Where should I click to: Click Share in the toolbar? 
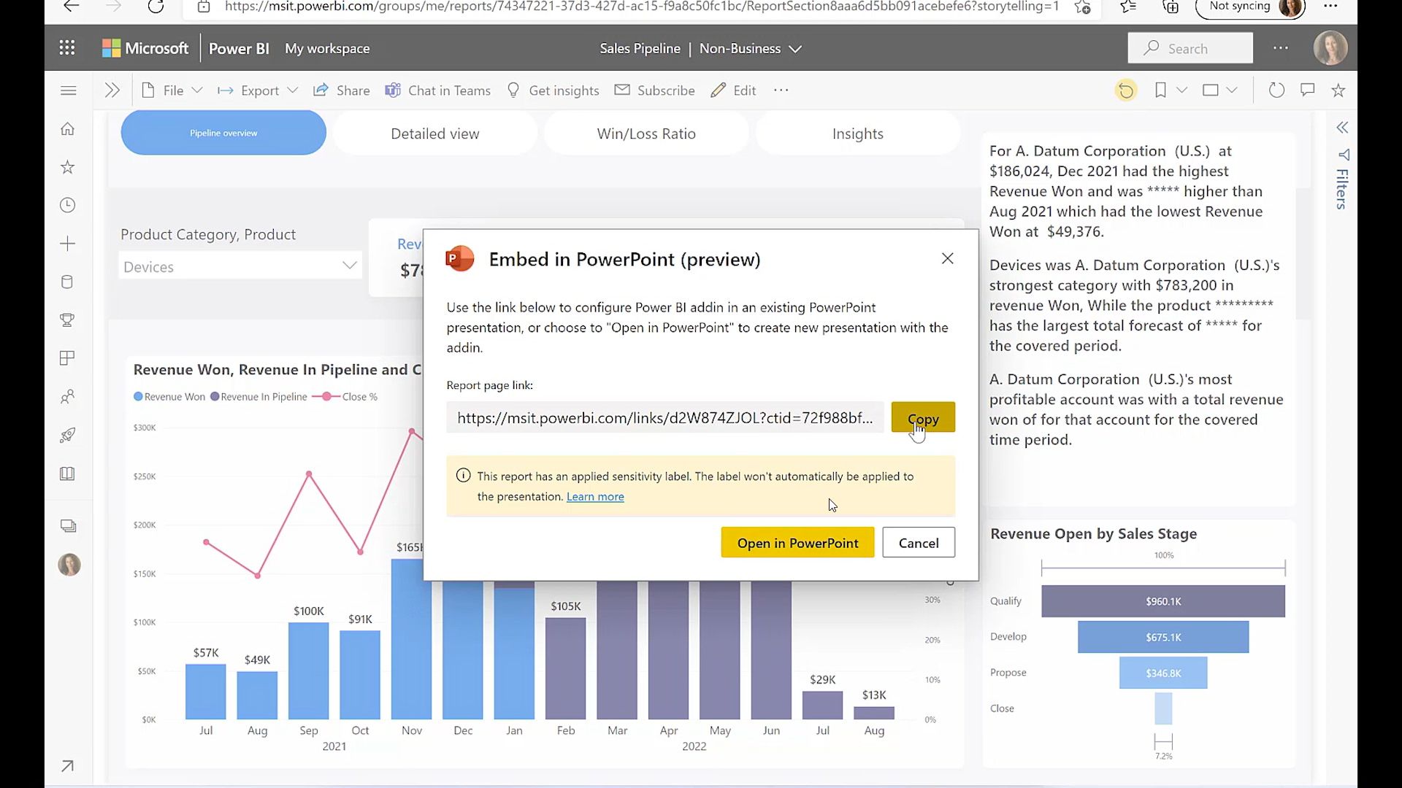(342, 90)
